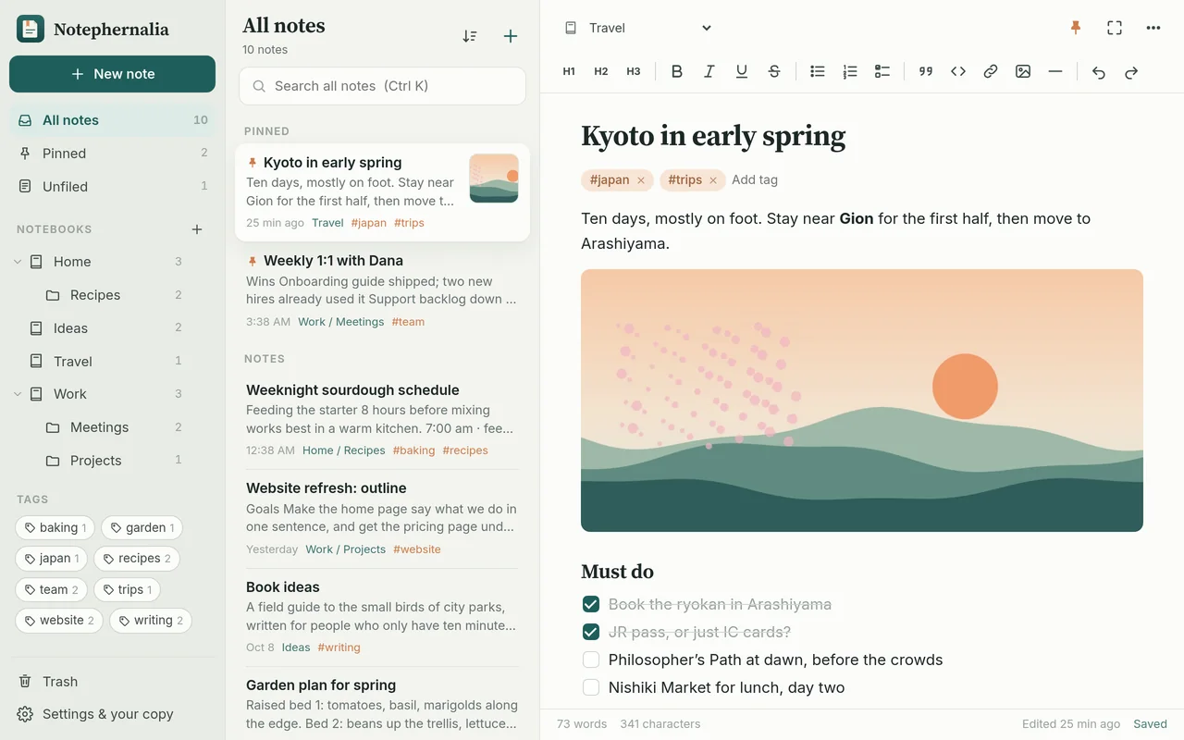Insert a block quote
This screenshot has height=740, width=1184.
(926, 71)
